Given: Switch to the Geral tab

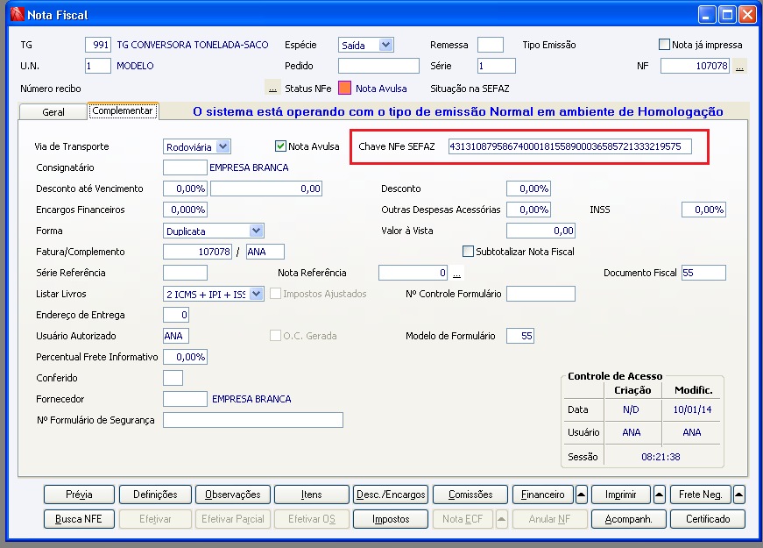Looking at the screenshot, I should click(53, 112).
